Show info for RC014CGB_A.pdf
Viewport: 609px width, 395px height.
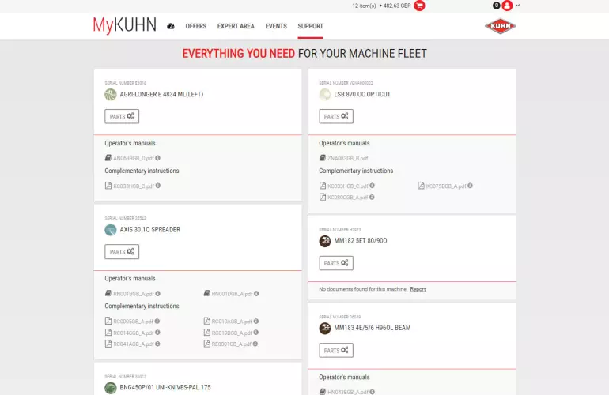(157, 333)
